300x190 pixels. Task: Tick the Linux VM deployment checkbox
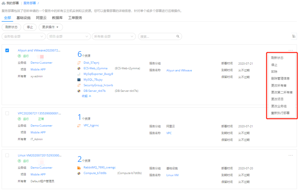tap(7, 155)
